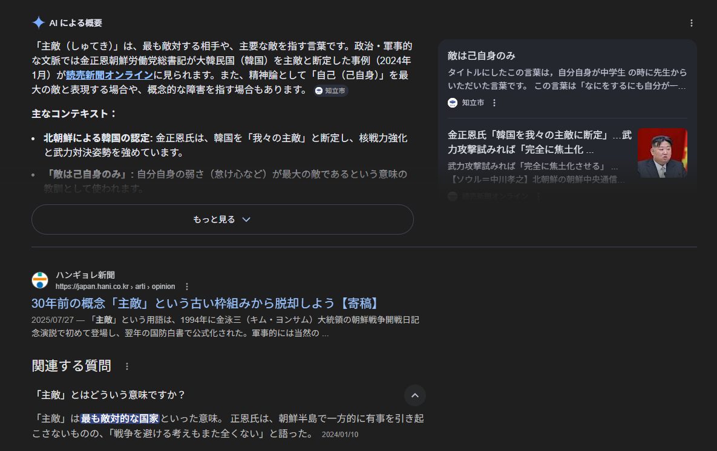The height and width of the screenshot is (451, 717).
Task: Expand the AI overview with もっと見る
Action: 222,219
